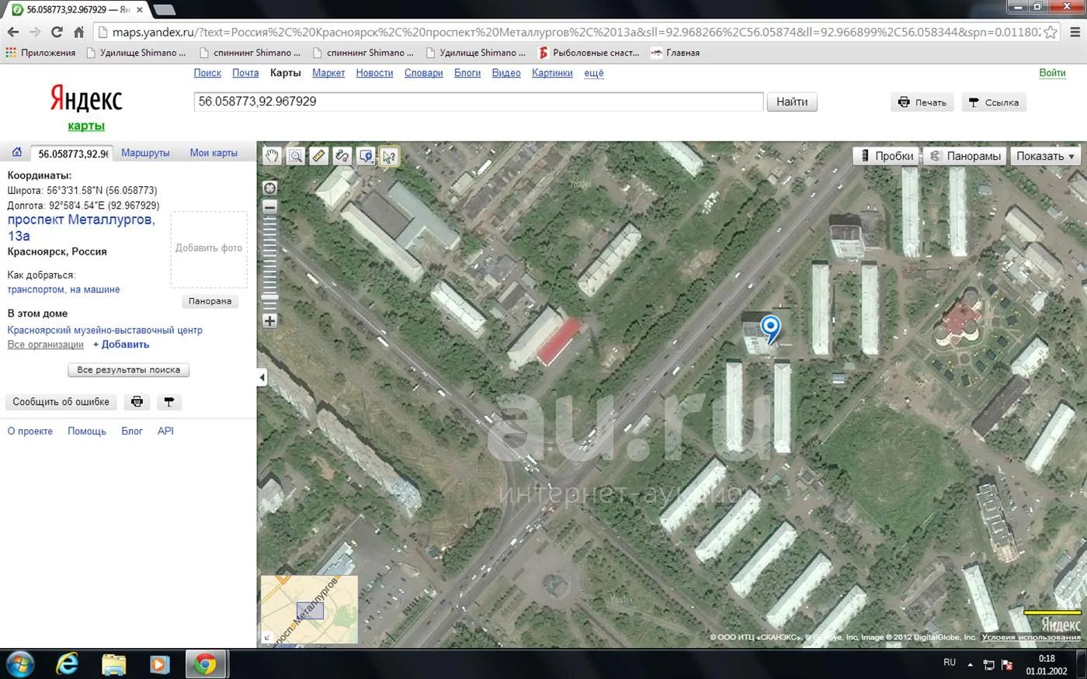1087x679 pixels.
Task: Click browser back arrow
Action: pyautogui.click(x=12, y=32)
